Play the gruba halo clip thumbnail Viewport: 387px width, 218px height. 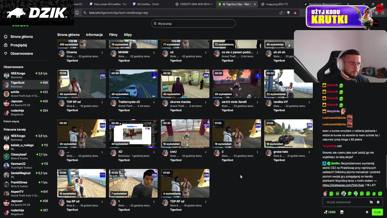click(x=288, y=134)
